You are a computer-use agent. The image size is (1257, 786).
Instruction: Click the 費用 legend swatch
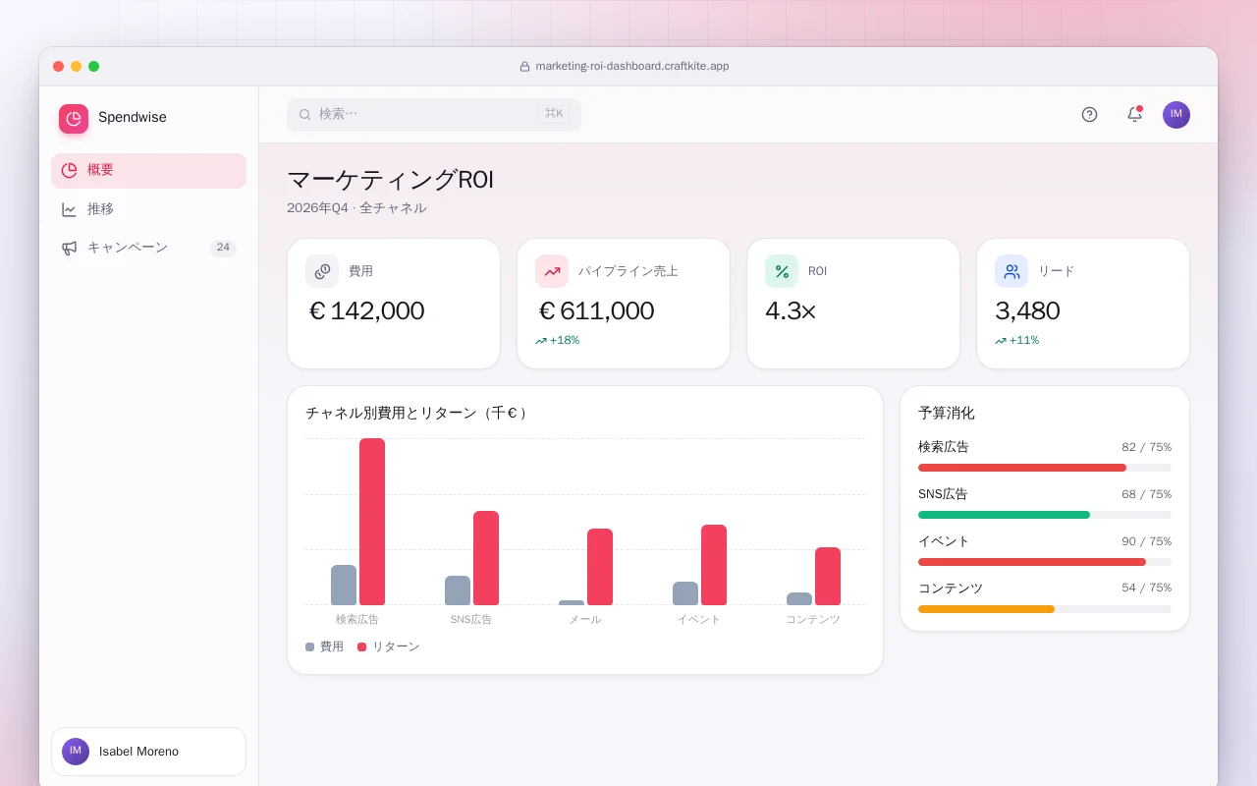[x=310, y=647]
